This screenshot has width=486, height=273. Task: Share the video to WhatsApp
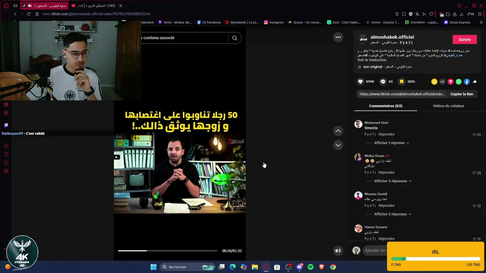coord(459,82)
